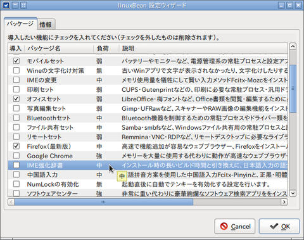This screenshot has height=240, width=304.
Task: Select the 印刷セット package name
Action: pyautogui.click(x=40, y=89)
